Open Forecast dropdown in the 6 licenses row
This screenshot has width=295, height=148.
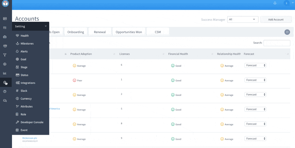pyautogui.click(x=255, y=65)
